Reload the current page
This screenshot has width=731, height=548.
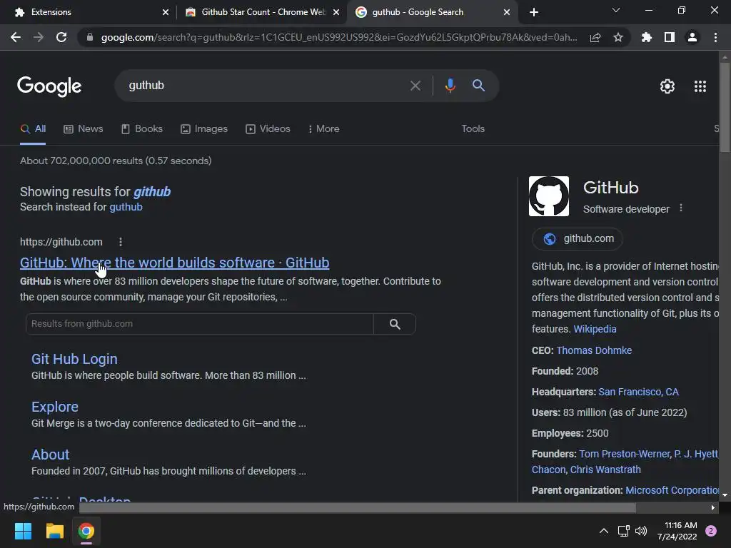pyautogui.click(x=61, y=37)
